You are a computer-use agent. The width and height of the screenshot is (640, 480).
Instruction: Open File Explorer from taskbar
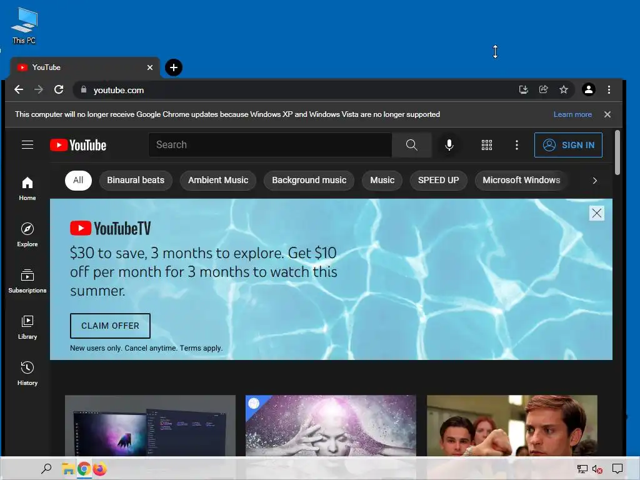point(67,469)
